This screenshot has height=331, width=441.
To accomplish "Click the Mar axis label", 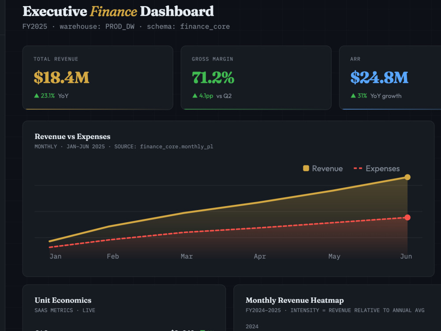I will pos(187,256).
